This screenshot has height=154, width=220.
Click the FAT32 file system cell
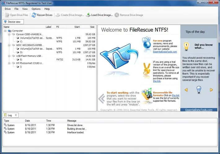click(x=60, y=59)
